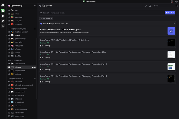Open the previous-calls channel

[22, 113]
